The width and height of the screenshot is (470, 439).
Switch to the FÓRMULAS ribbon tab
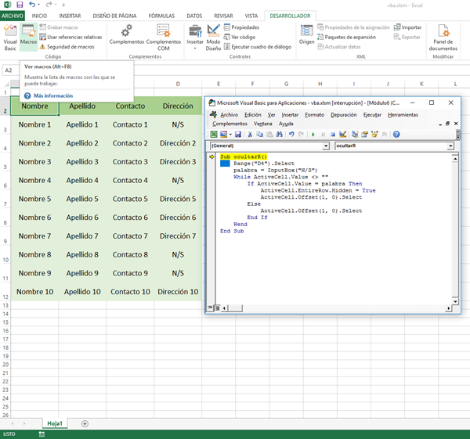pos(163,15)
